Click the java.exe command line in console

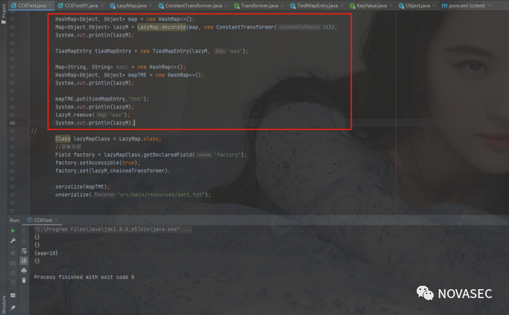[113, 229]
